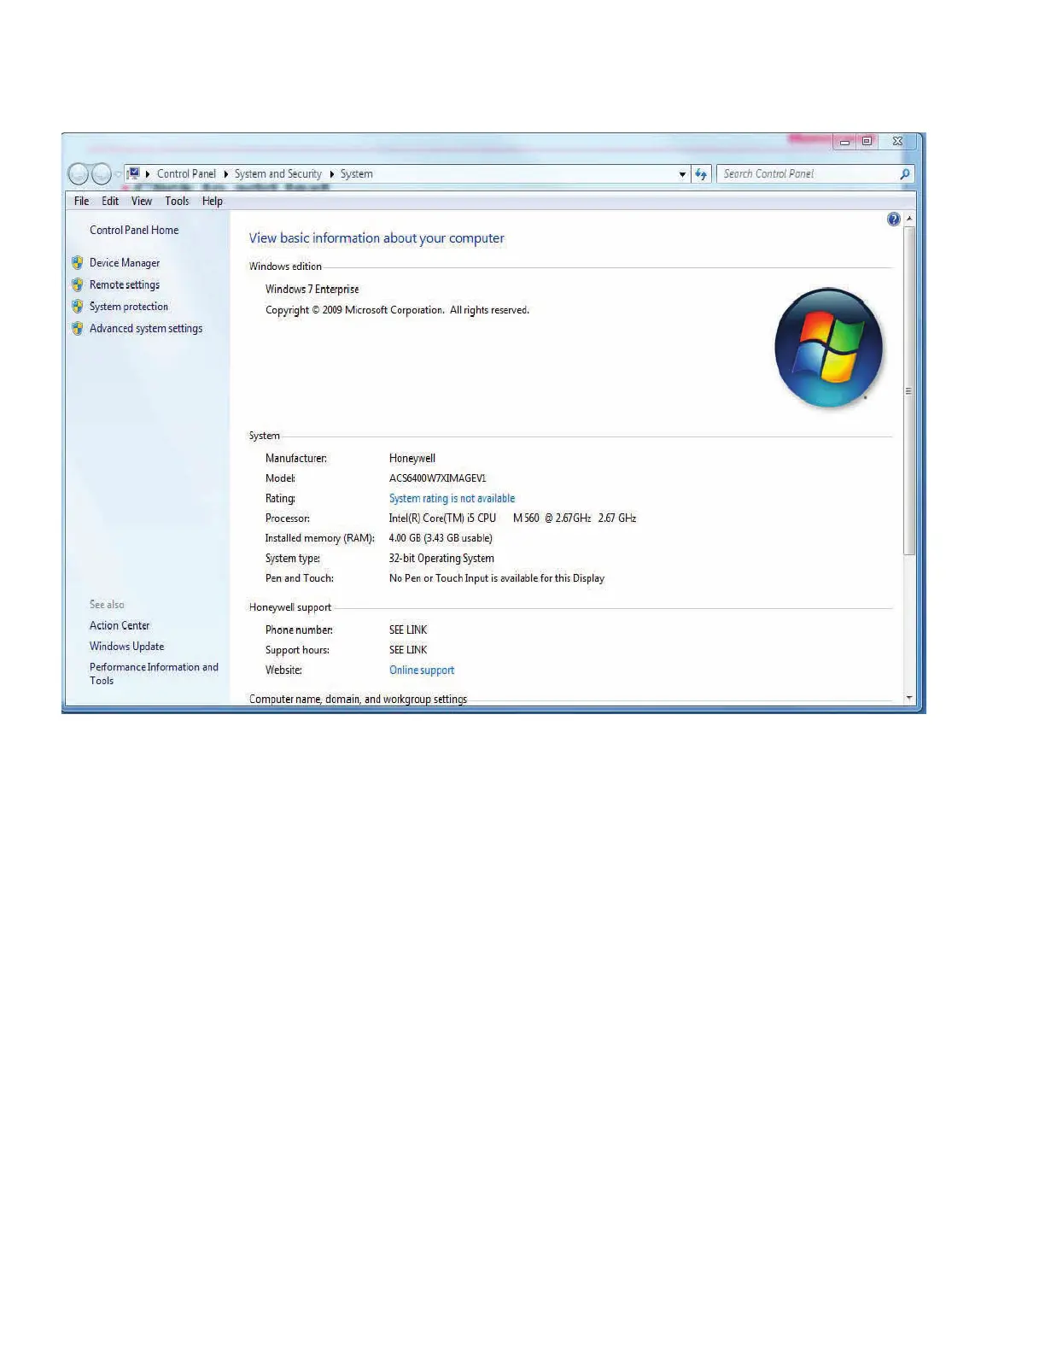Open address bar history dropdown arrow
This screenshot has width=1045, height=1353.
pos(682,174)
